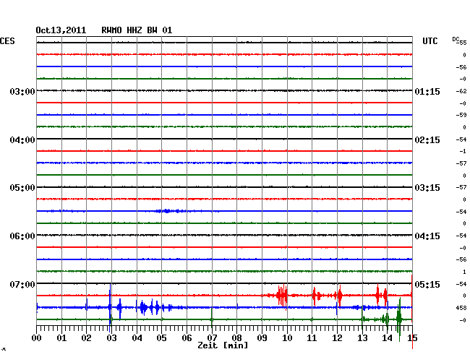Viewport: 470px width, 357px height.
Task: Click the "02:15" UTC time label
Action: [x=427, y=140]
